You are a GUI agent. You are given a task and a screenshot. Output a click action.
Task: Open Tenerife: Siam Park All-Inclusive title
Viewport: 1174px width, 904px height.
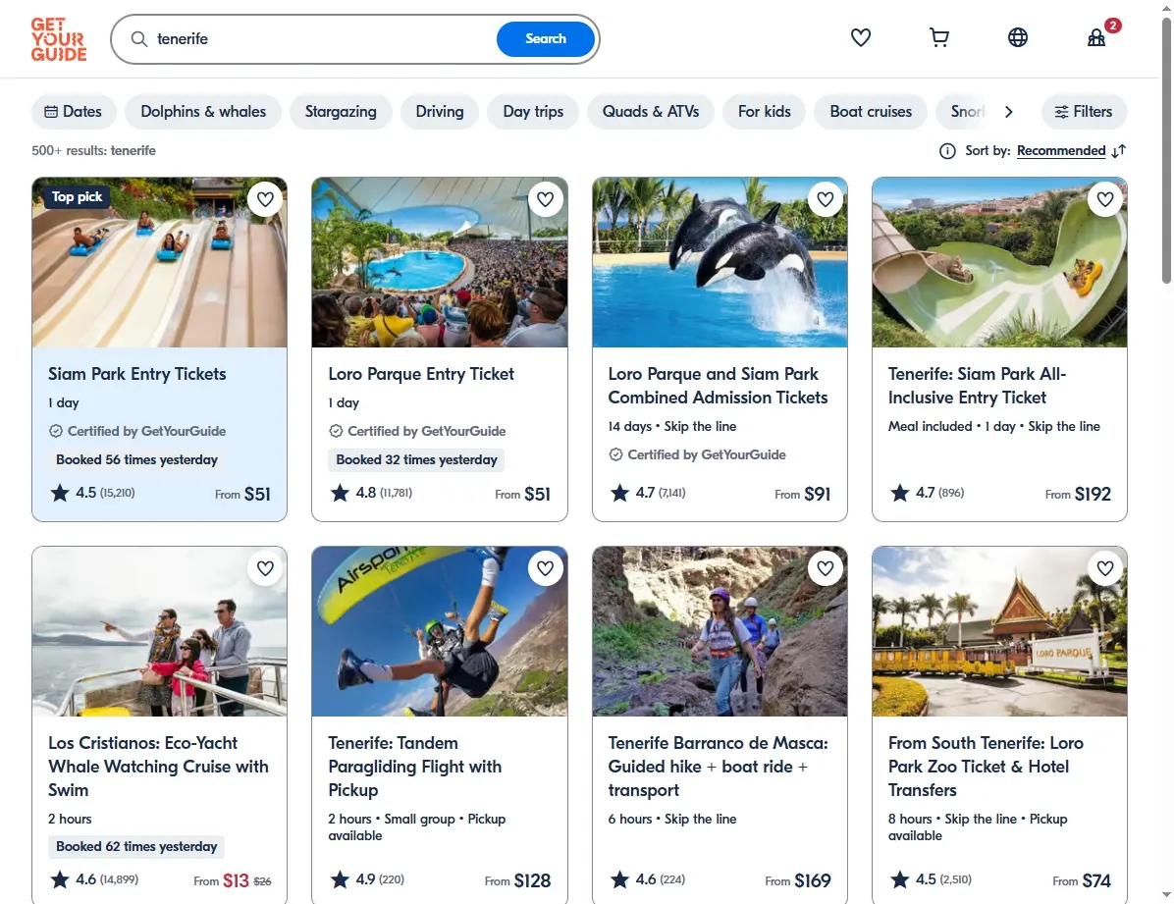[977, 386]
